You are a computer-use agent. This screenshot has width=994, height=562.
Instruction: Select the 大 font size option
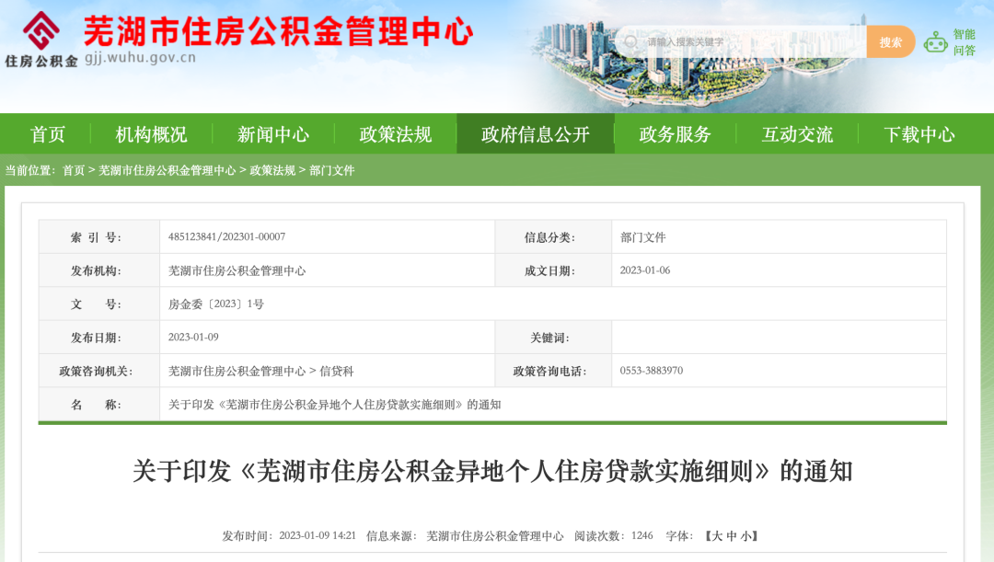point(716,534)
